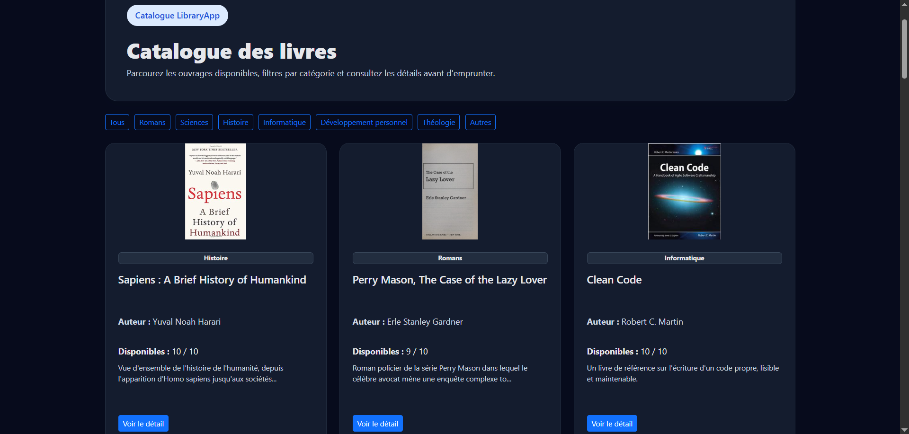Open the Sapiens book cover image
The width and height of the screenshot is (909, 434).
coord(215,191)
